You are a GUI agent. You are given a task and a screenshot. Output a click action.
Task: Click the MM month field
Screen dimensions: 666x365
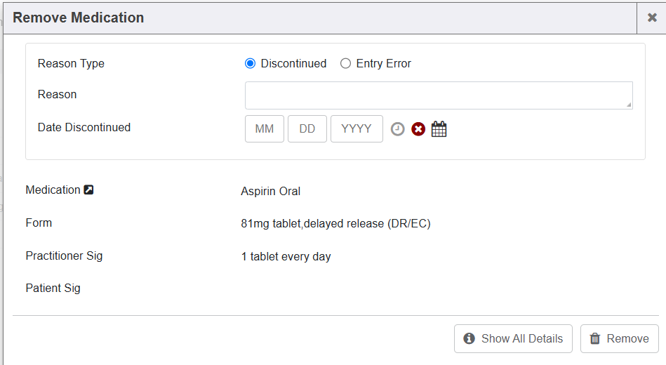(265, 129)
